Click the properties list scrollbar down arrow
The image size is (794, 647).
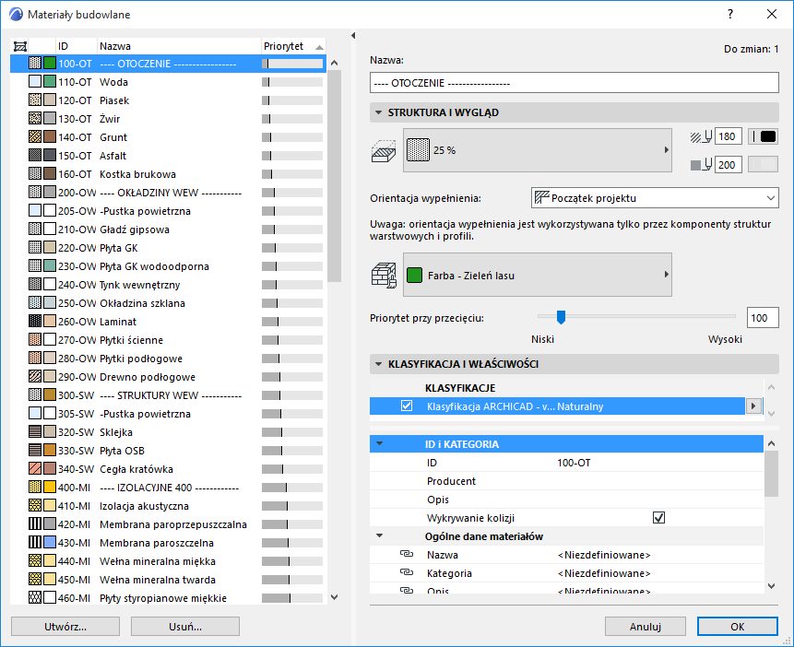(771, 586)
